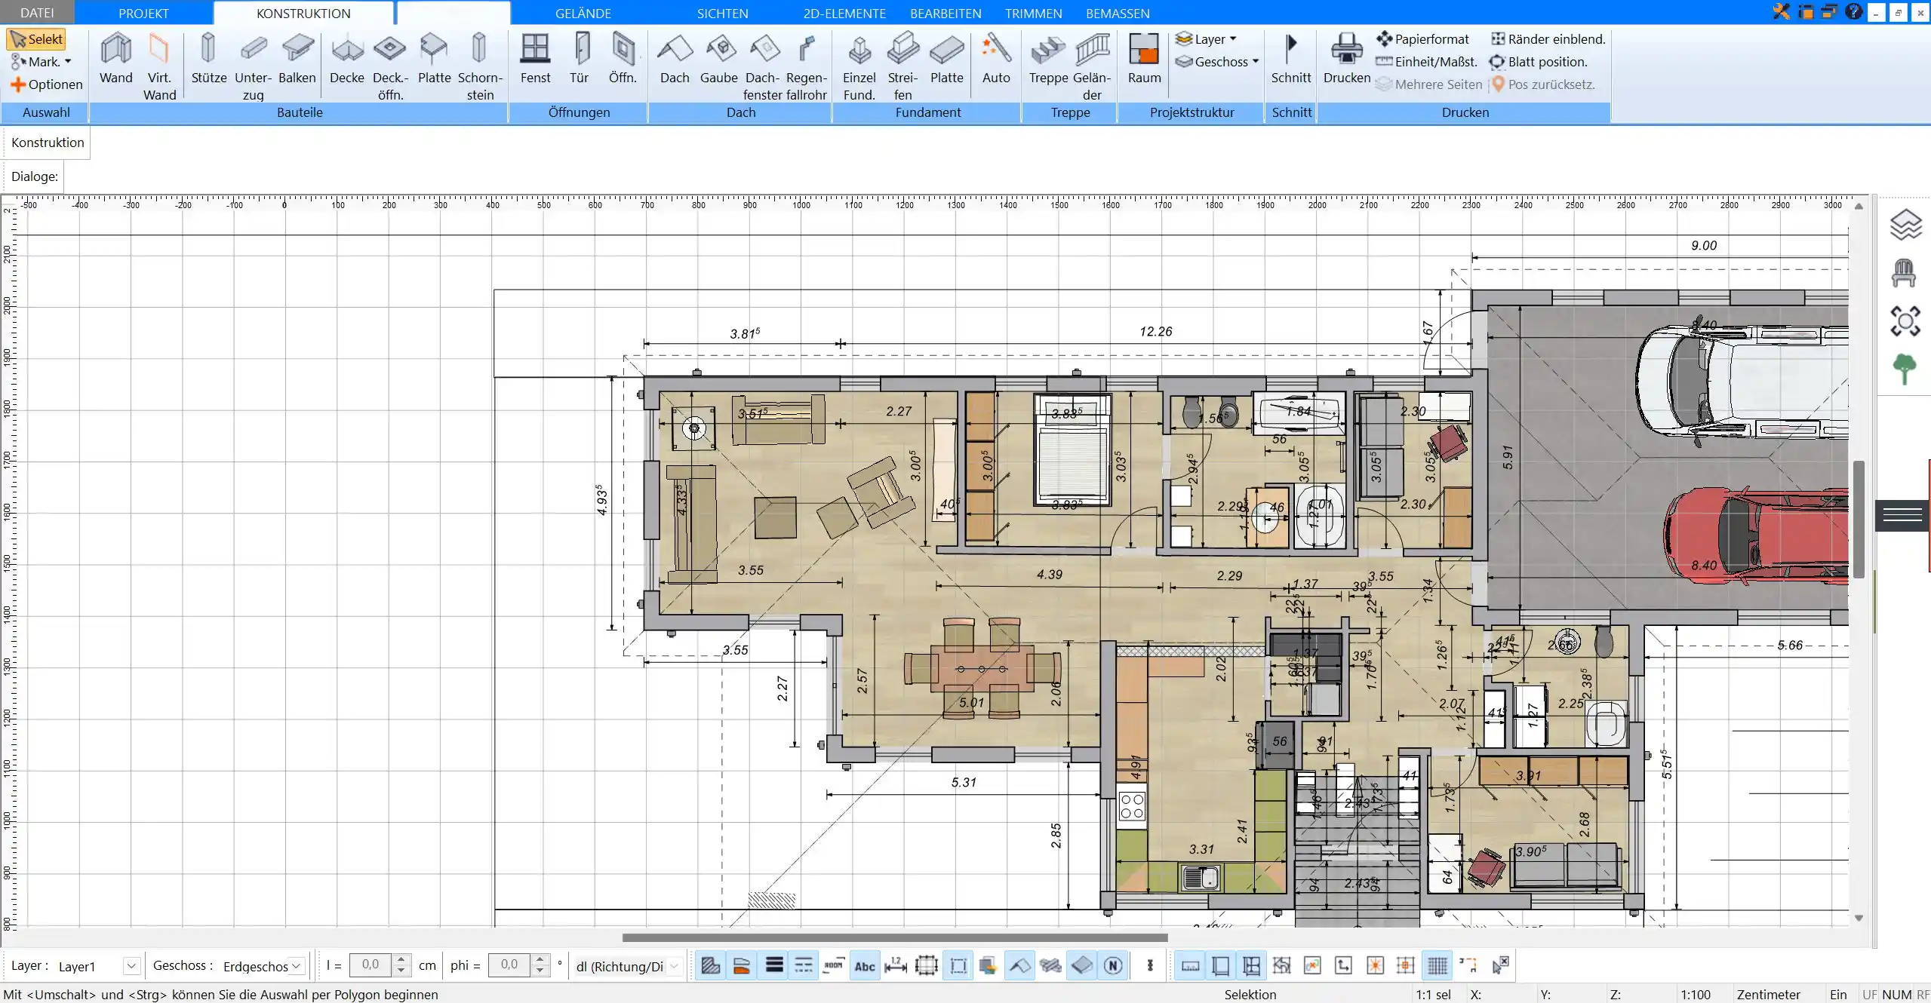Toggle dashed line types display
1931x1003 pixels.
(x=804, y=965)
